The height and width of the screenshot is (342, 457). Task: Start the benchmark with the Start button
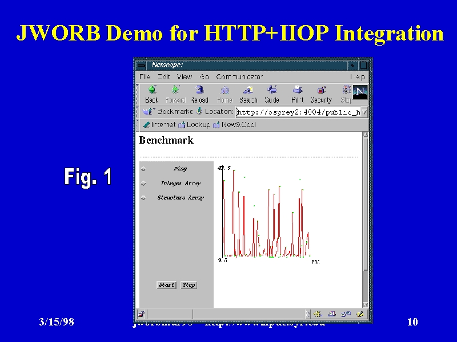[x=166, y=285]
